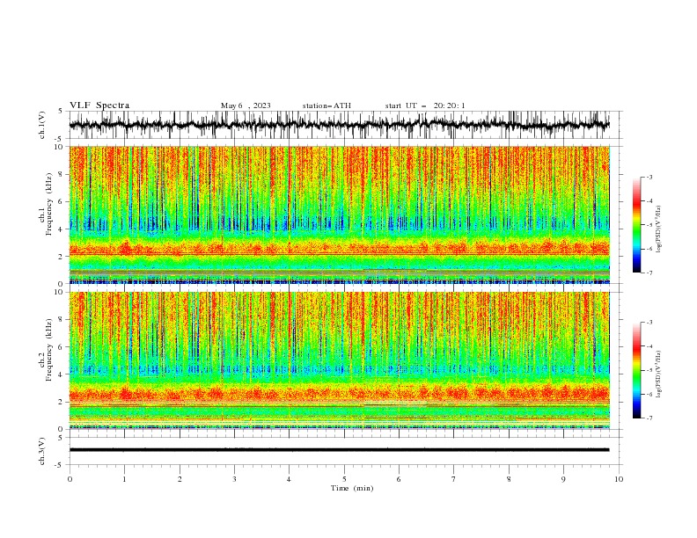The height and width of the screenshot is (538, 697).
Task: Click the ch.1 spectrogram color scale bar
Action: coord(636,225)
